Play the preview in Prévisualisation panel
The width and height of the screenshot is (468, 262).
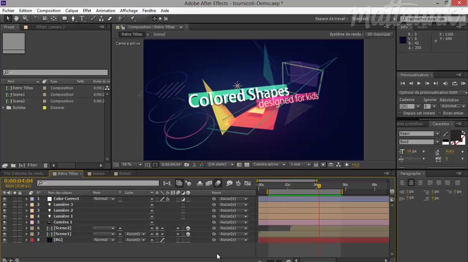point(419,83)
